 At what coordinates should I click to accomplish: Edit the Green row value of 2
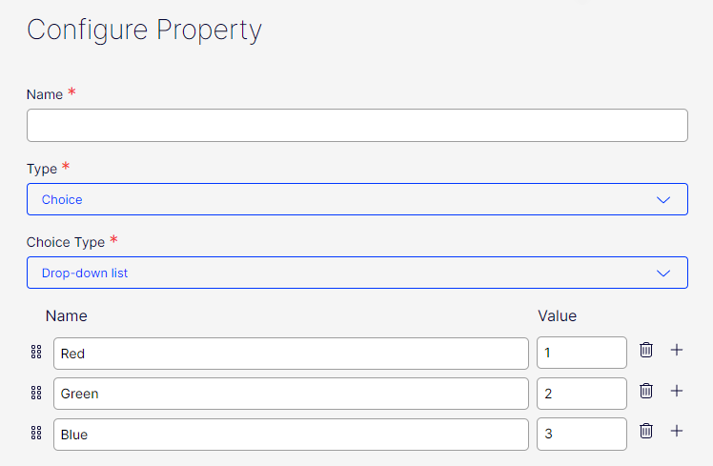581,394
